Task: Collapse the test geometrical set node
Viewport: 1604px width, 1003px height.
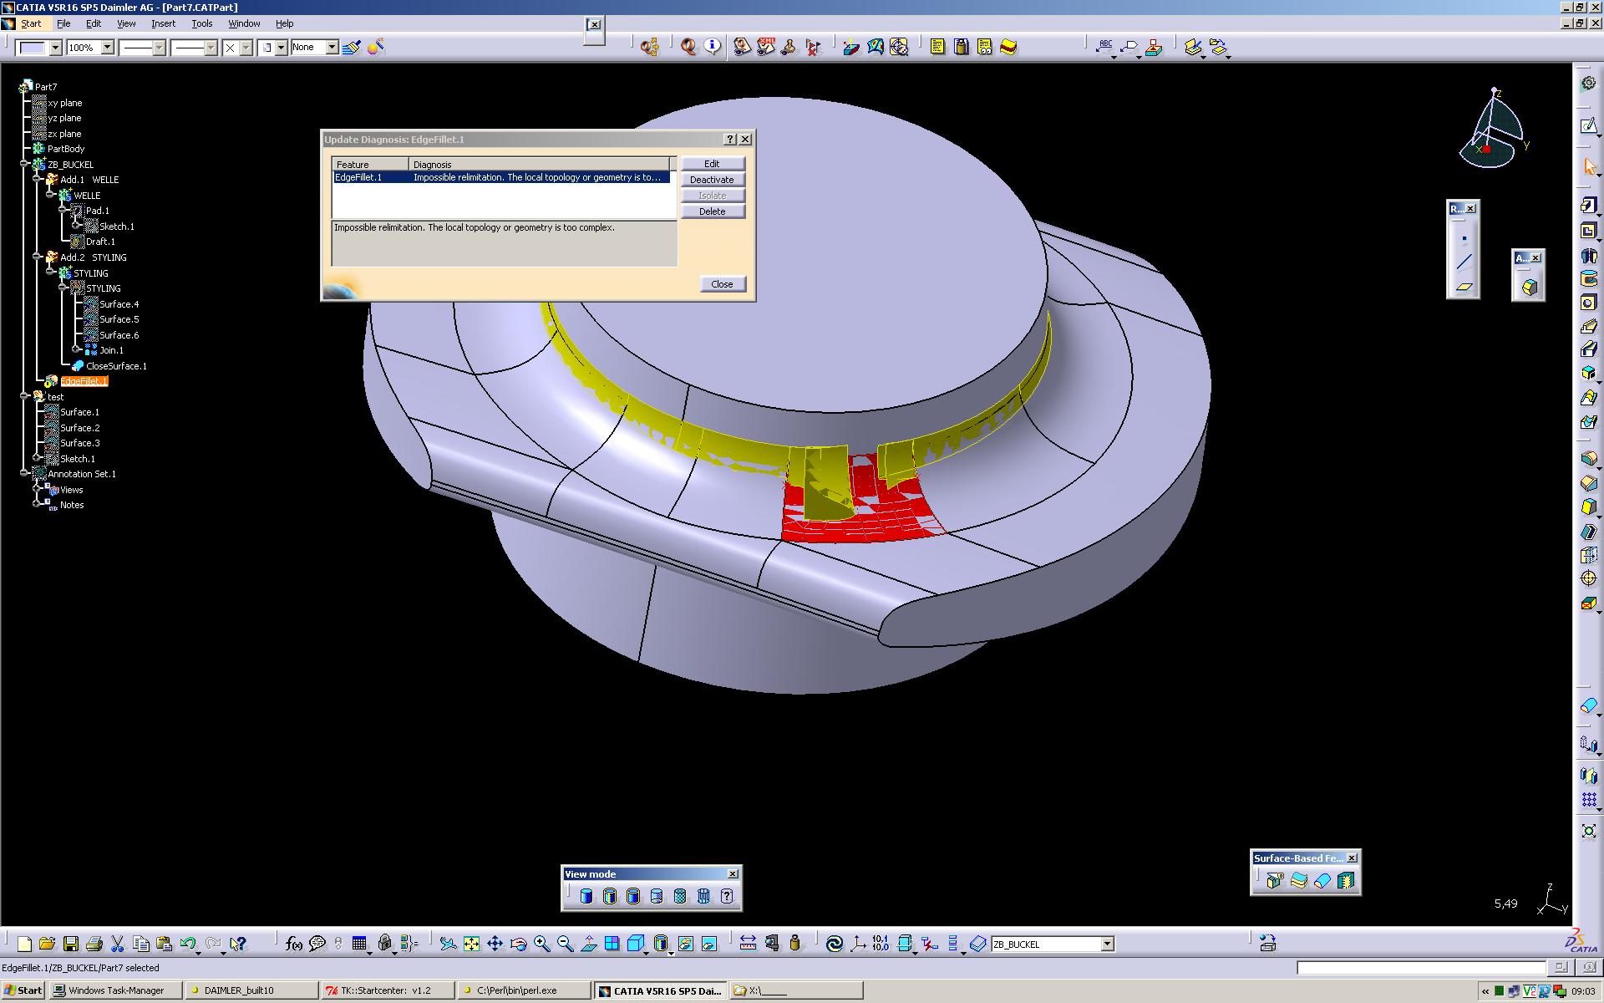Action: [x=25, y=396]
